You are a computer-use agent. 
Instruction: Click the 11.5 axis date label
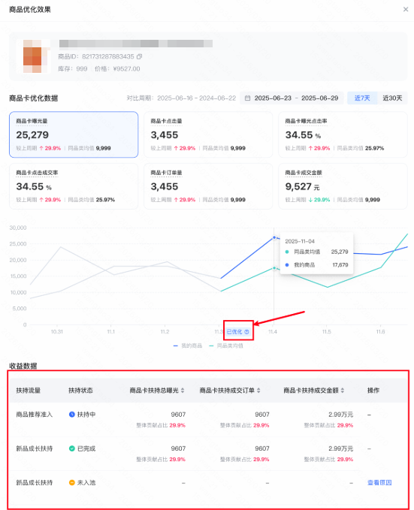[326, 331]
